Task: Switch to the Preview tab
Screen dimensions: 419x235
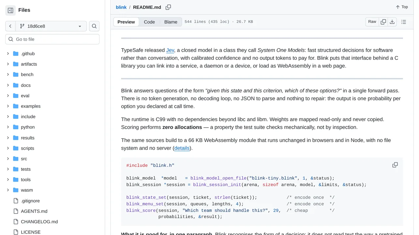Action: [126, 22]
